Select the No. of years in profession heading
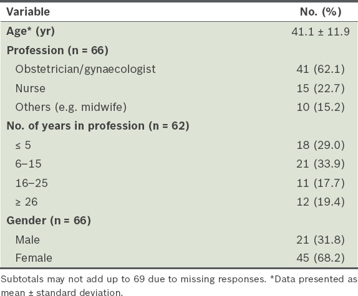The width and height of the screenshot is (358, 296). click(98, 126)
